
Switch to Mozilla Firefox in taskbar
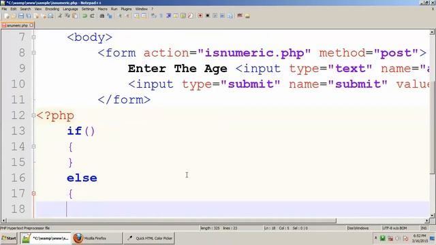coord(96,238)
